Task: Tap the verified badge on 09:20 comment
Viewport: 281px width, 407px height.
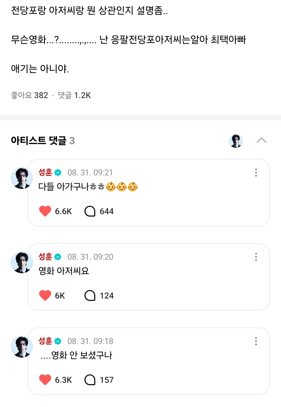Action: click(58, 257)
